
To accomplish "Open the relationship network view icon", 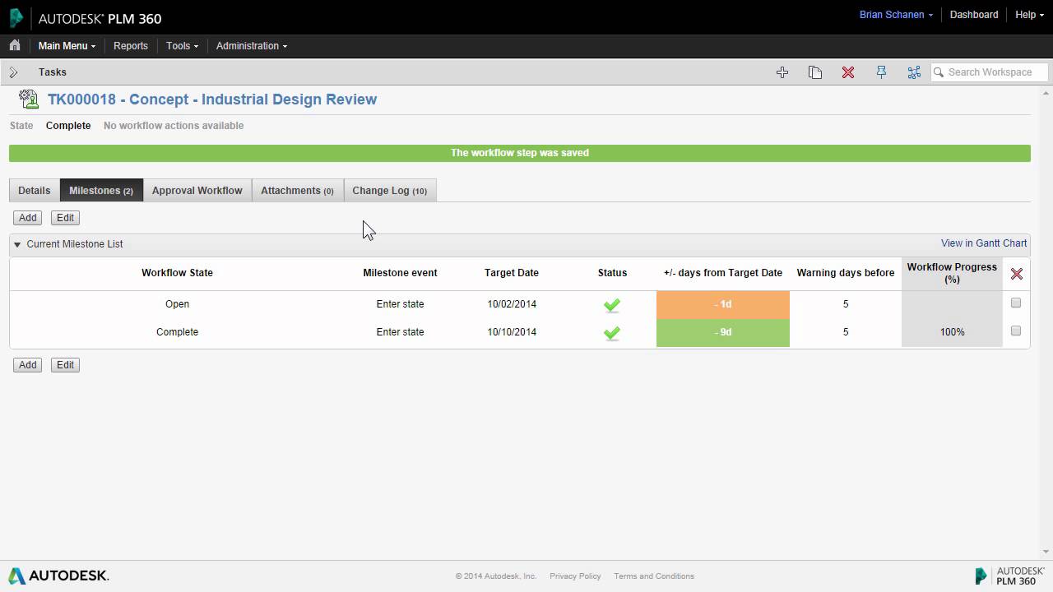I will coord(914,72).
